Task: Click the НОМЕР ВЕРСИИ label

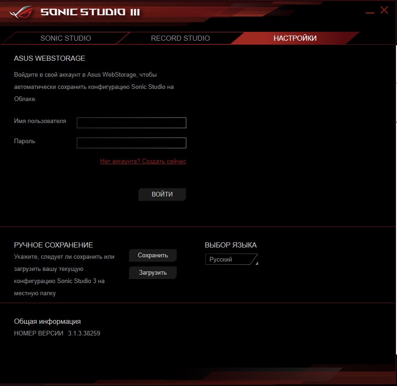Action: click(38, 333)
